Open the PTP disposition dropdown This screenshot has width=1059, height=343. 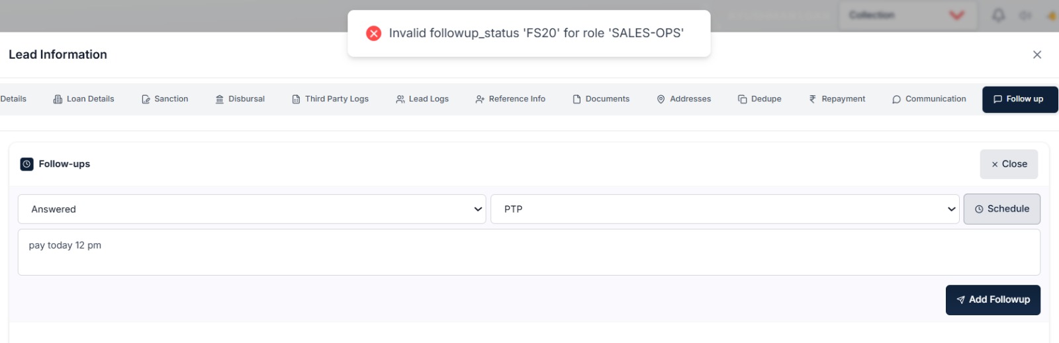[725, 209]
